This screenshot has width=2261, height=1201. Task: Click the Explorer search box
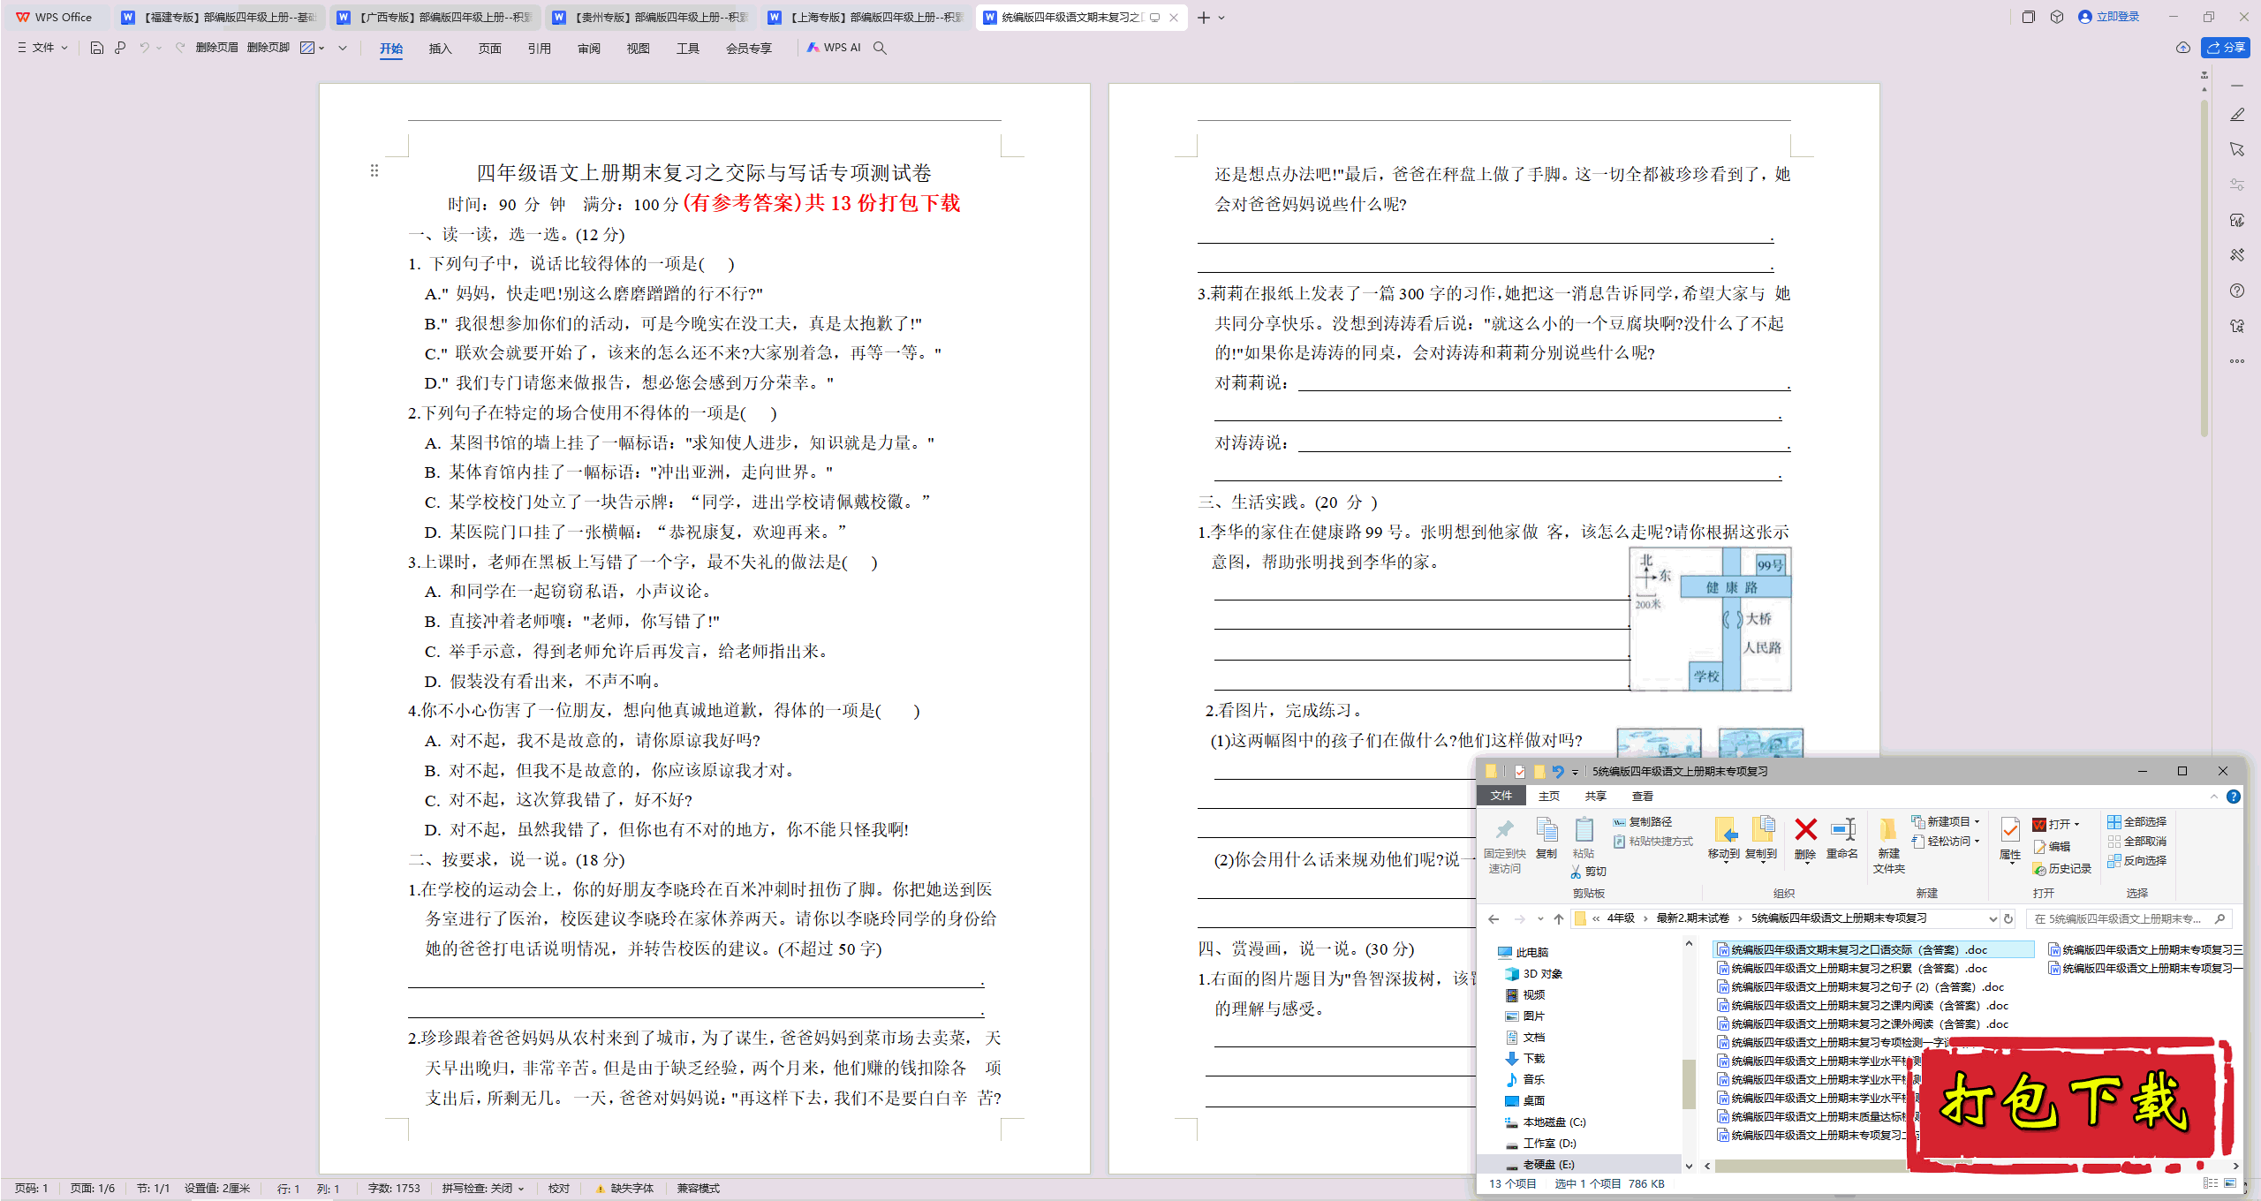pos(2129,919)
